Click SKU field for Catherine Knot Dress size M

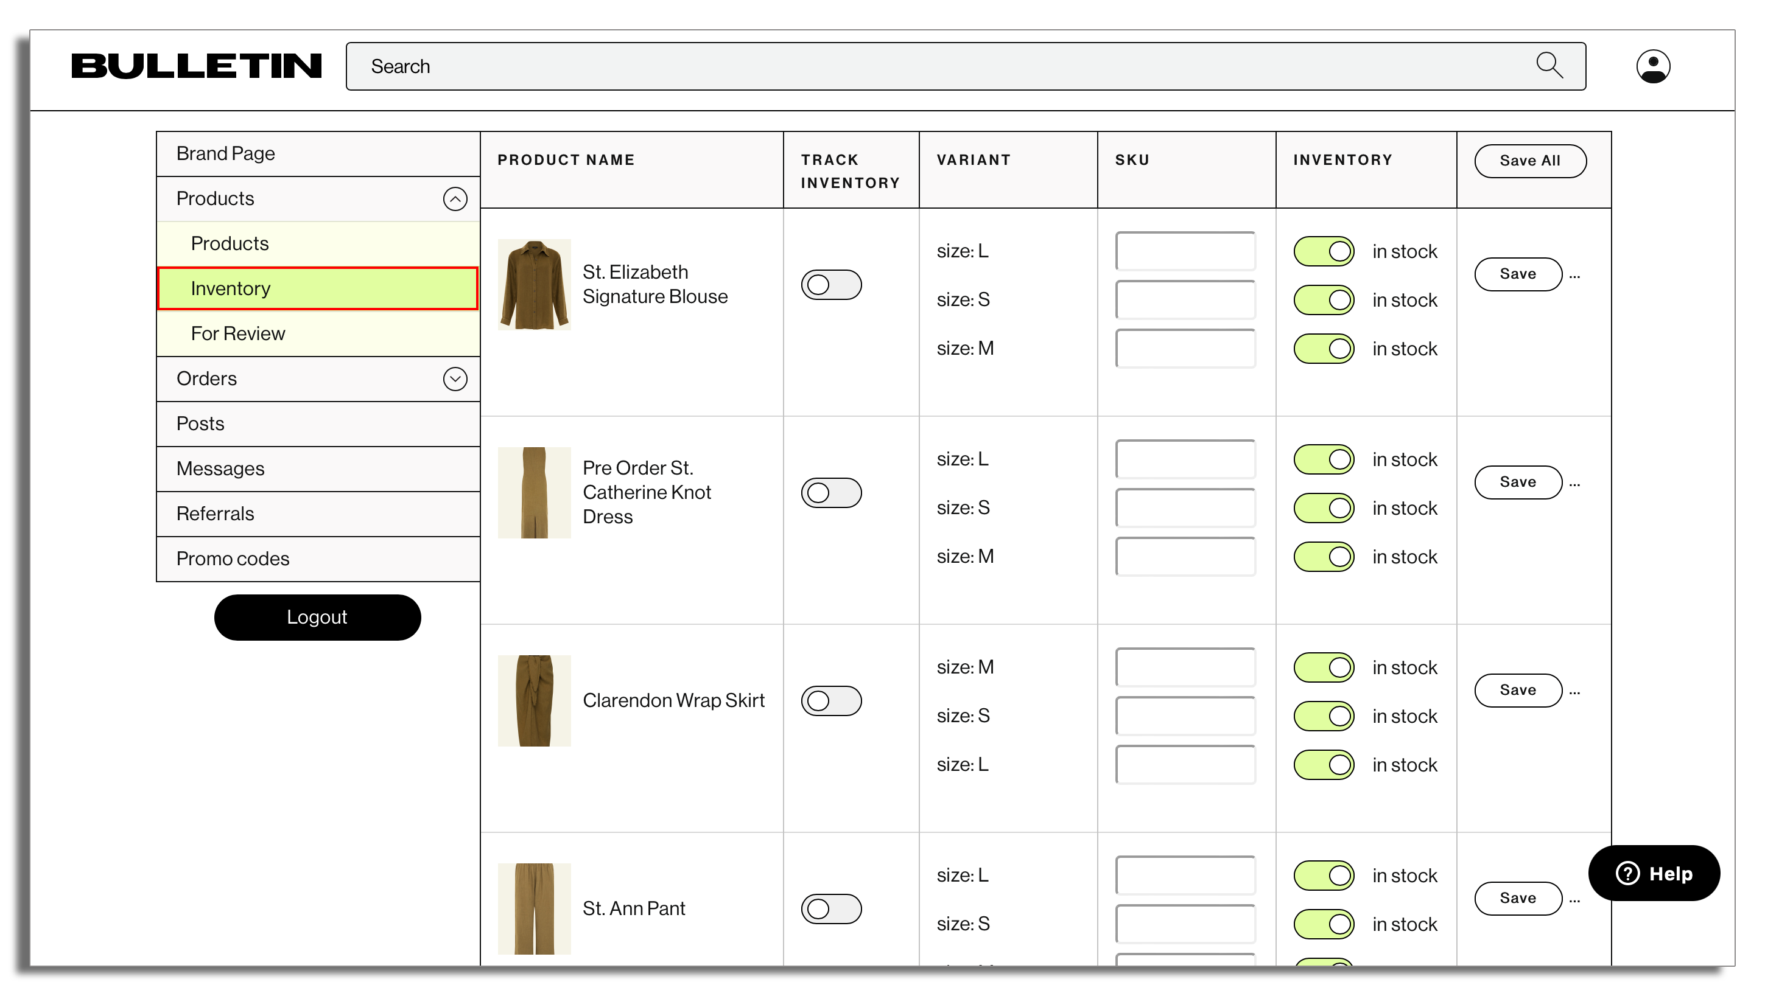click(1185, 557)
